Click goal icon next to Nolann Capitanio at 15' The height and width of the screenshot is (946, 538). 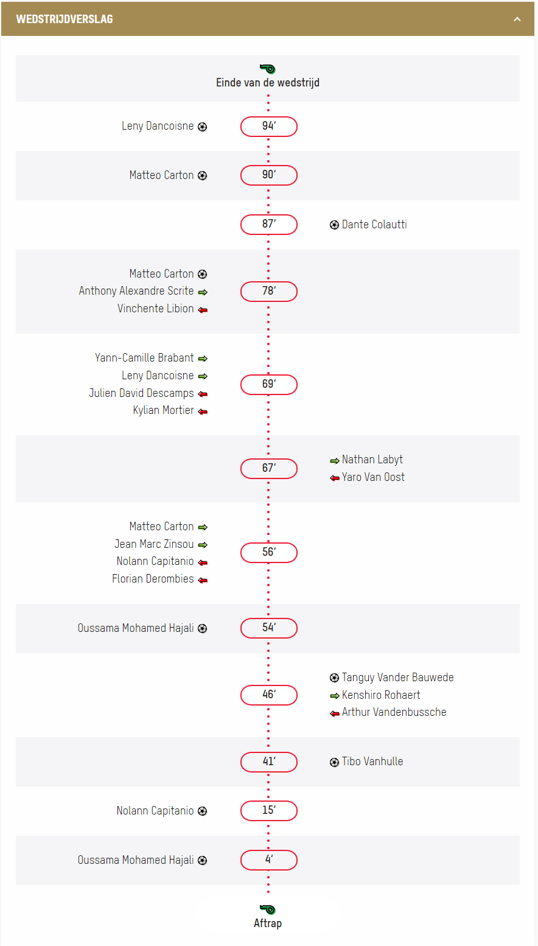tap(203, 811)
